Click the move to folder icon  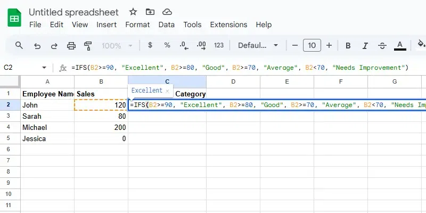point(150,12)
